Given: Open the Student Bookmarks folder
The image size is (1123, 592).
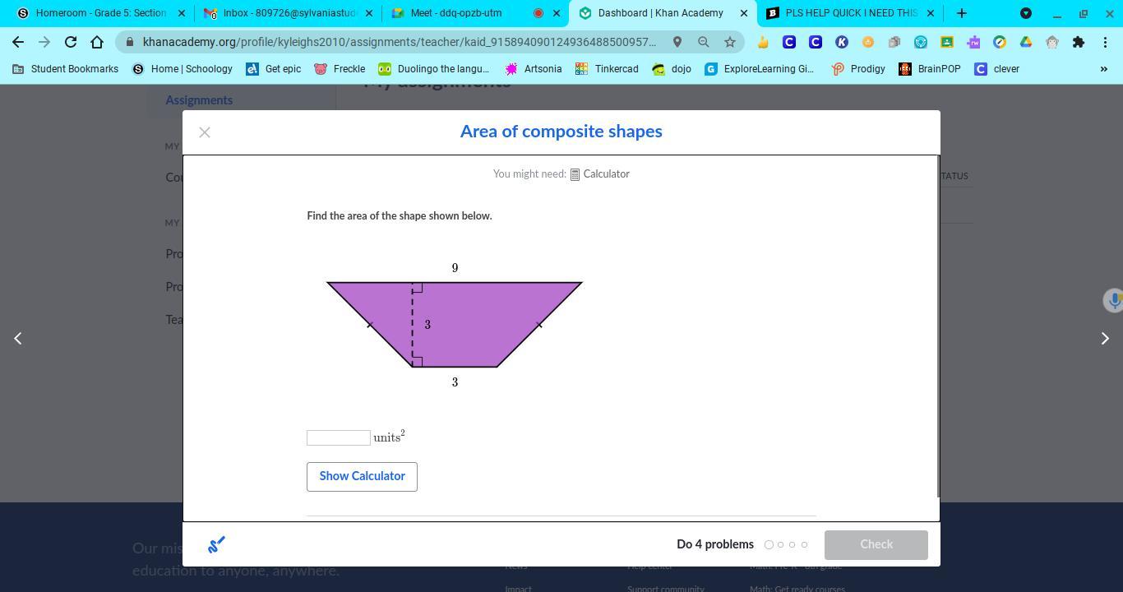Looking at the screenshot, I should (65, 69).
